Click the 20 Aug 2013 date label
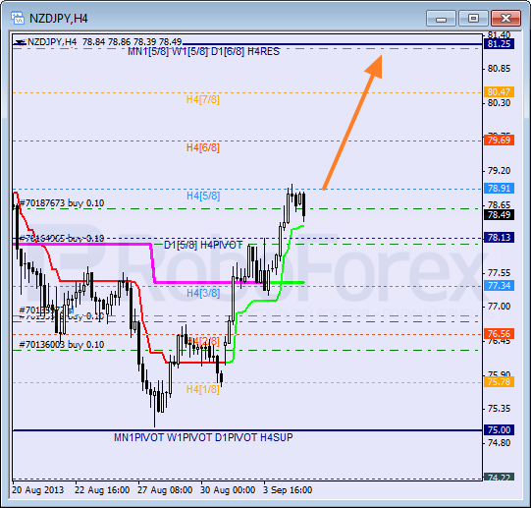 pyautogui.click(x=37, y=490)
